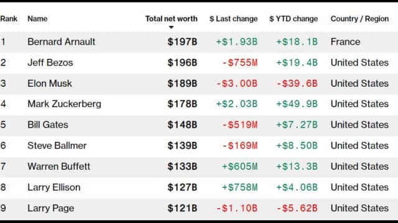Open Jeff Bezos's profile link

pos(50,63)
